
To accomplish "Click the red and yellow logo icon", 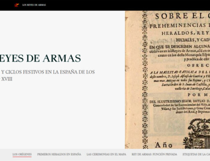I will click(17, 5).
